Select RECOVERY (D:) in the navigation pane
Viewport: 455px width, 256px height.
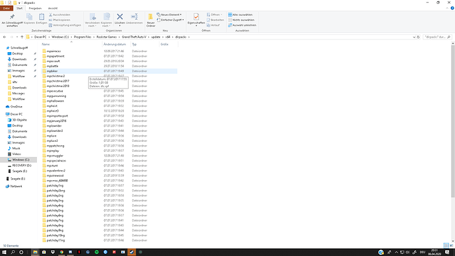coord(22,166)
